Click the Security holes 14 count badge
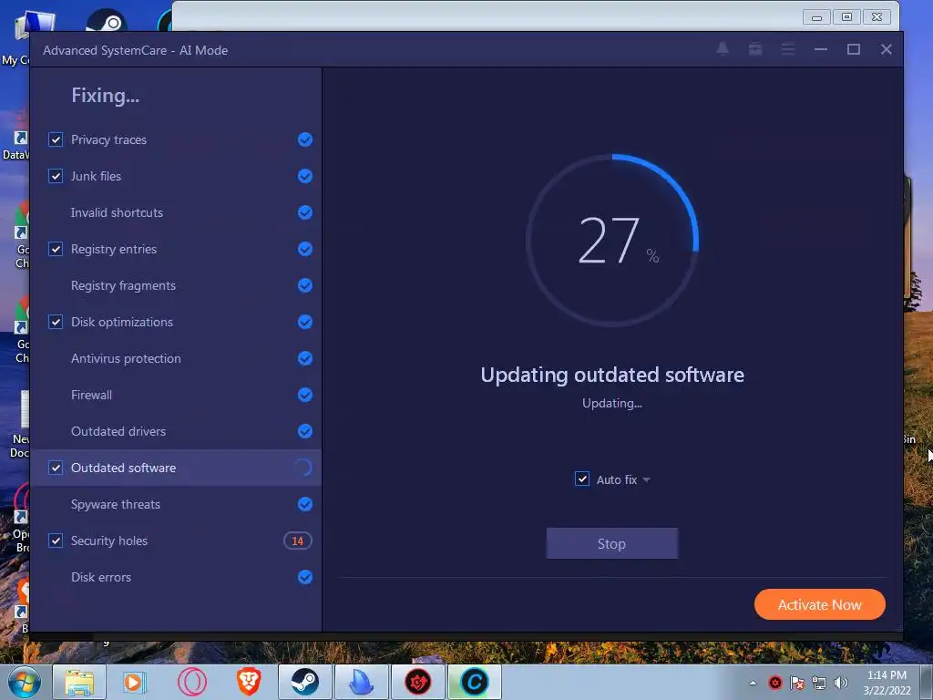The image size is (933, 700). [298, 540]
